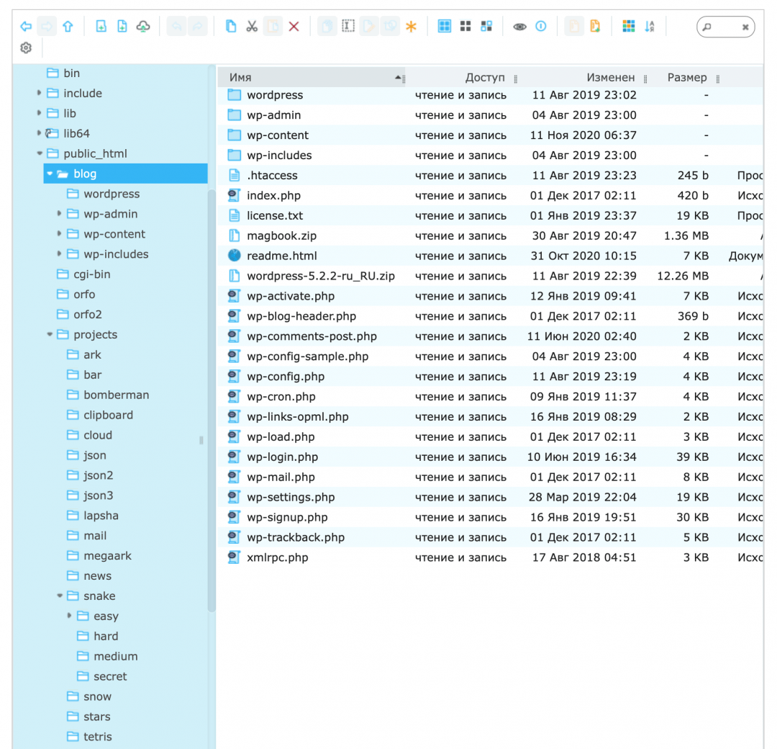Screen dimensions: 777x749
Task: Click the red Delete X icon
Action: (294, 27)
